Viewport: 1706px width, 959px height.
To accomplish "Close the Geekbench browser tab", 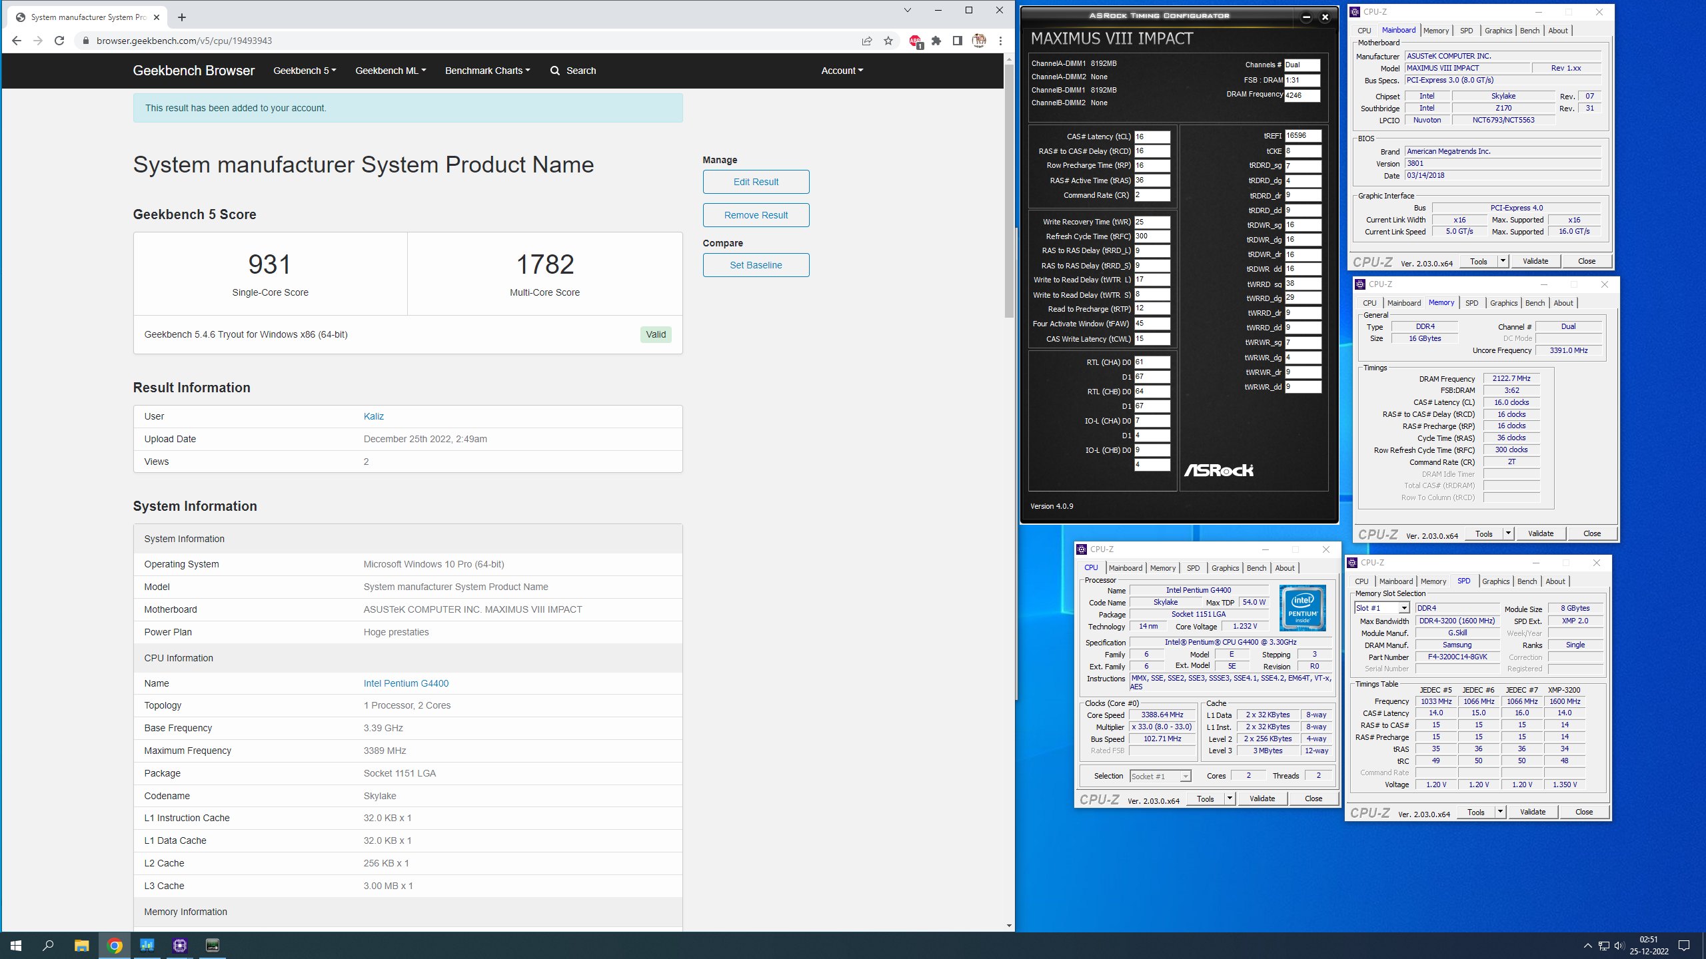I will click(x=157, y=17).
